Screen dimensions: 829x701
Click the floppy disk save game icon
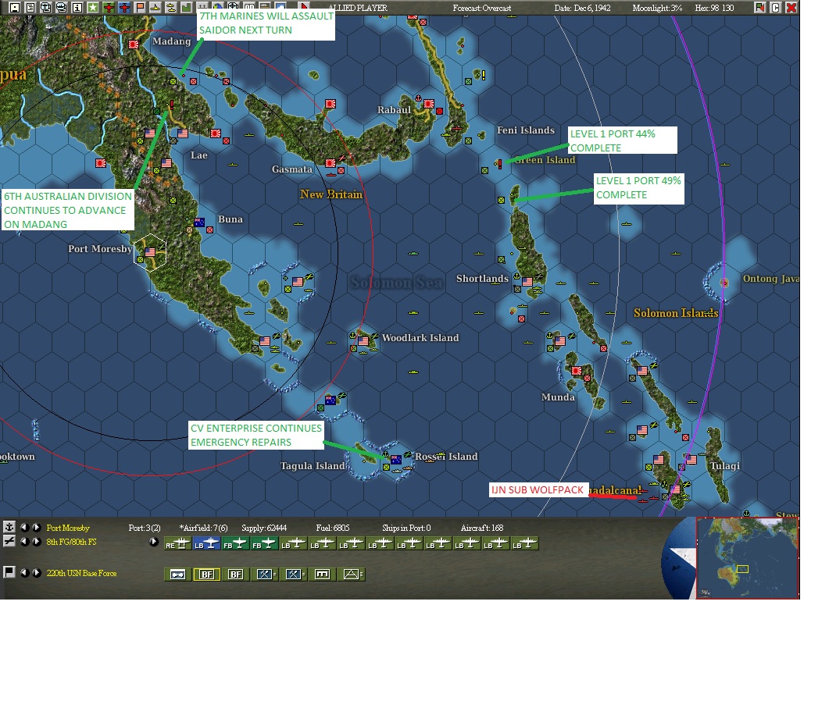[14, 7]
